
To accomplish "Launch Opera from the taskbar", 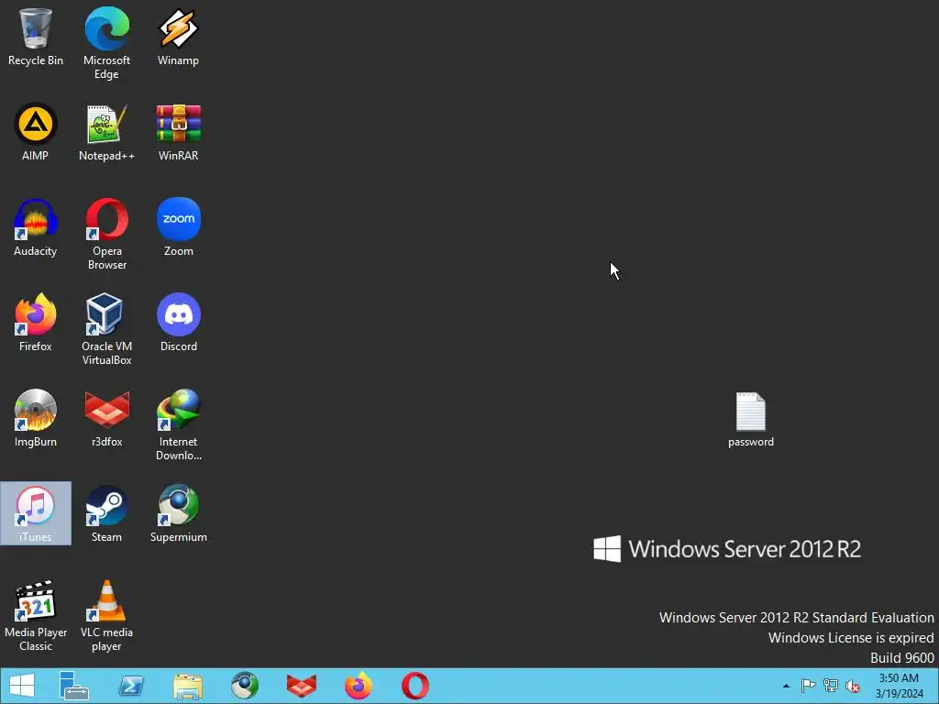I will (415, 686).
